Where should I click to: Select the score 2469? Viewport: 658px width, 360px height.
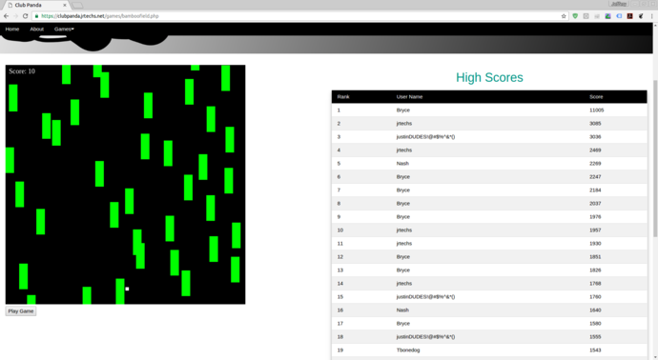click(x=595, y=150)
